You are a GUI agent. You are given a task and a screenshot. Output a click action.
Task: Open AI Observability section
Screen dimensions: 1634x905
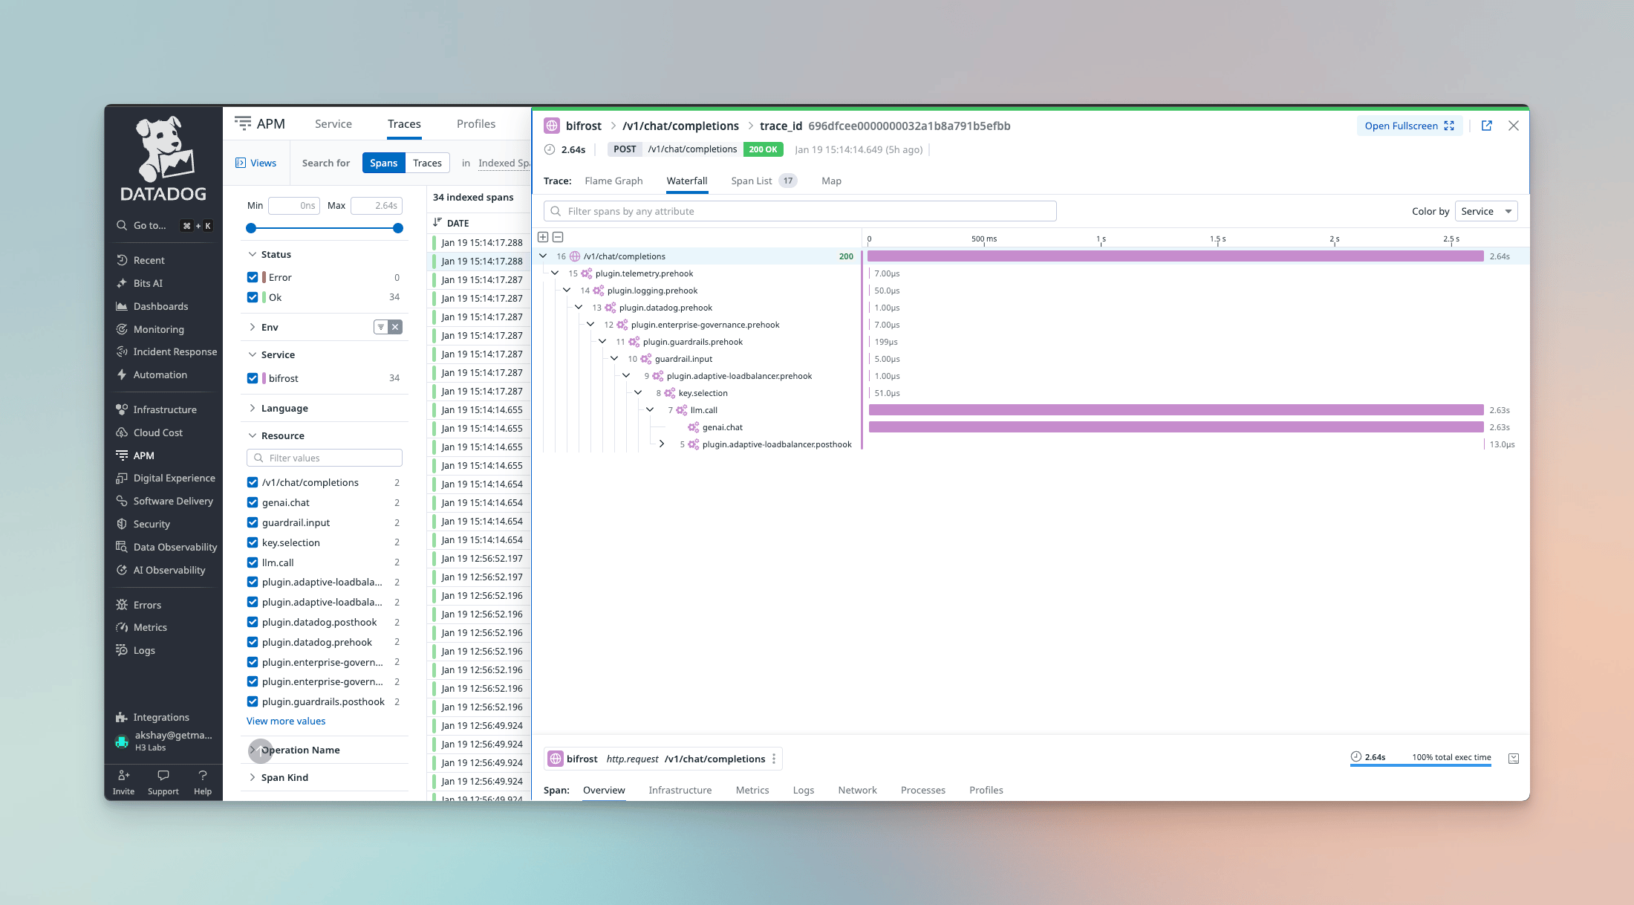point(169,570)
